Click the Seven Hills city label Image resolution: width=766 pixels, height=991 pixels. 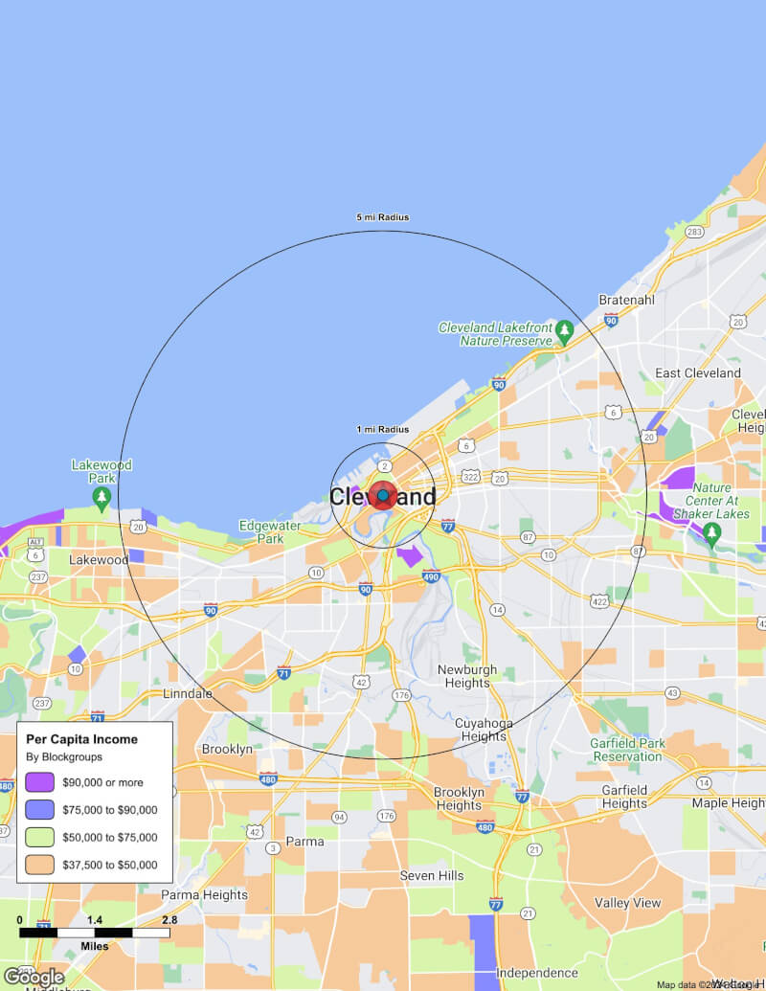click(431, 875)
